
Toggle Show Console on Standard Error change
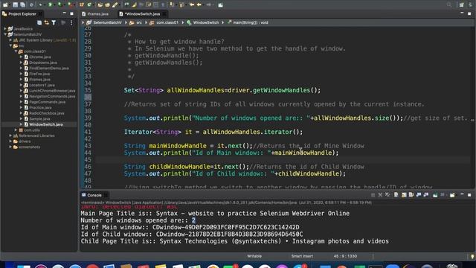tap(426, 195)
